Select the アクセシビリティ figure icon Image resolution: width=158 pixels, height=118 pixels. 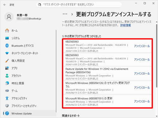coord(7,98)
